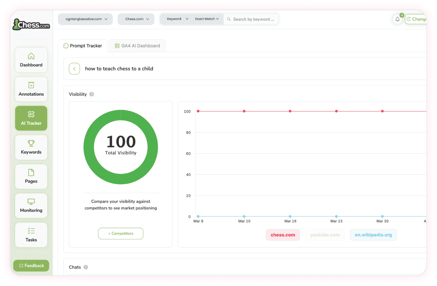437x286 pixels.
Task: Expand the Chess.com project dropdown
Action: tap(136, 19)
